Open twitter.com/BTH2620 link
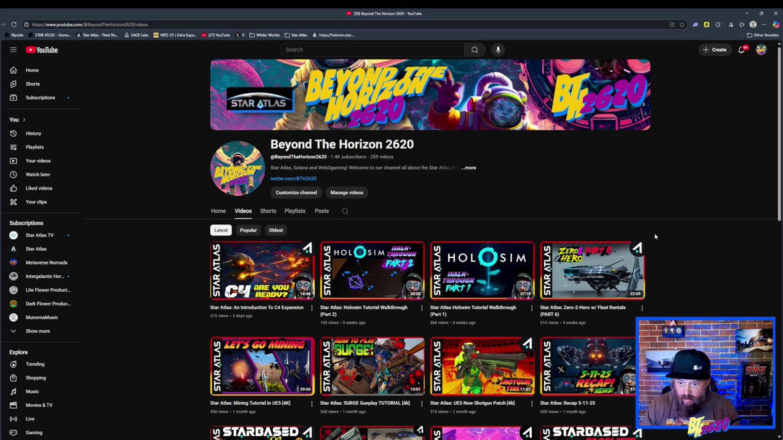The image size is (783, 440). click(294, 179)
